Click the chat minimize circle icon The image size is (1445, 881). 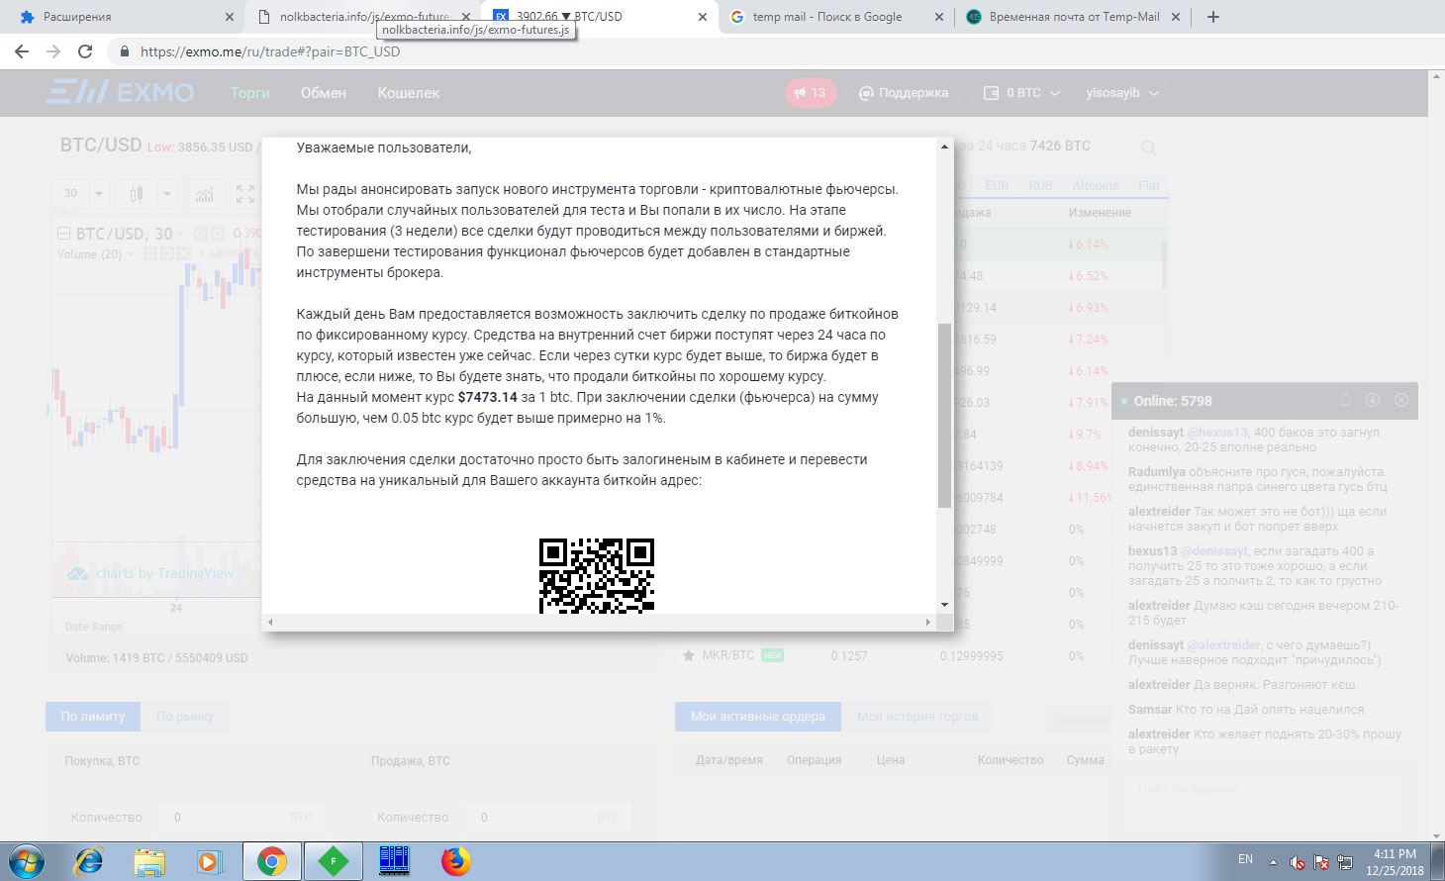point(1373,400)
